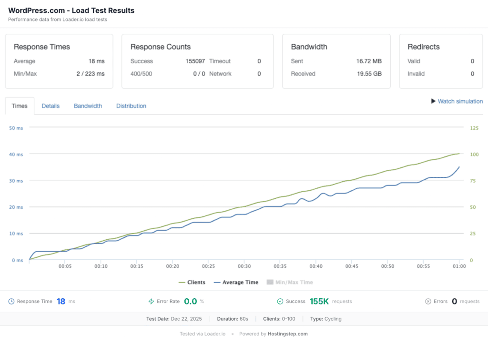Toggle the Average Time legend entry
The height and width of the screenshot is (342, 488).
point(236,282)
